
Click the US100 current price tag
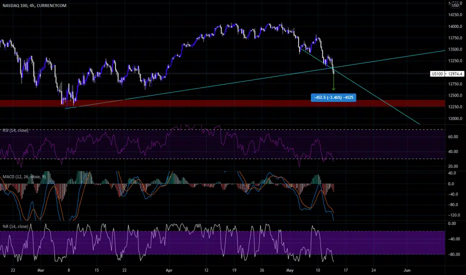point(437,73)
